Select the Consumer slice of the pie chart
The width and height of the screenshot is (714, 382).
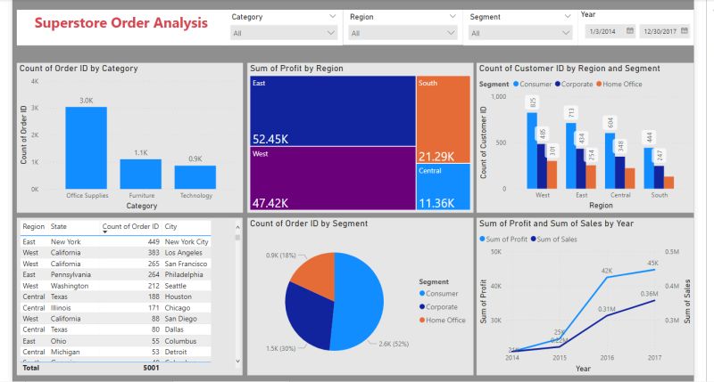coord(360,302)
